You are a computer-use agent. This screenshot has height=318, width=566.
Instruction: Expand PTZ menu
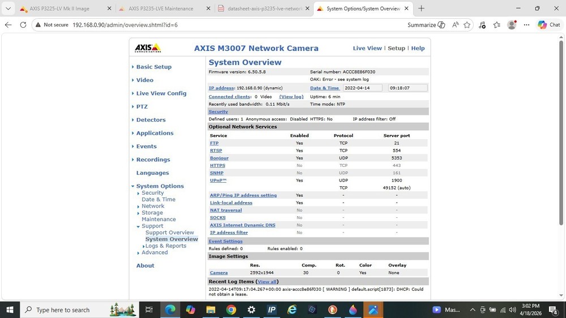[x=142, y=107]
